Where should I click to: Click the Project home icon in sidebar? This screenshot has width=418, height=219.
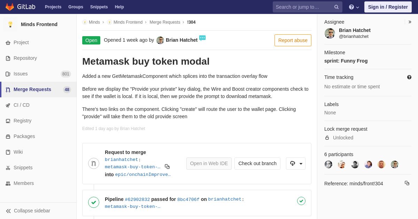[x=8, y=43]
